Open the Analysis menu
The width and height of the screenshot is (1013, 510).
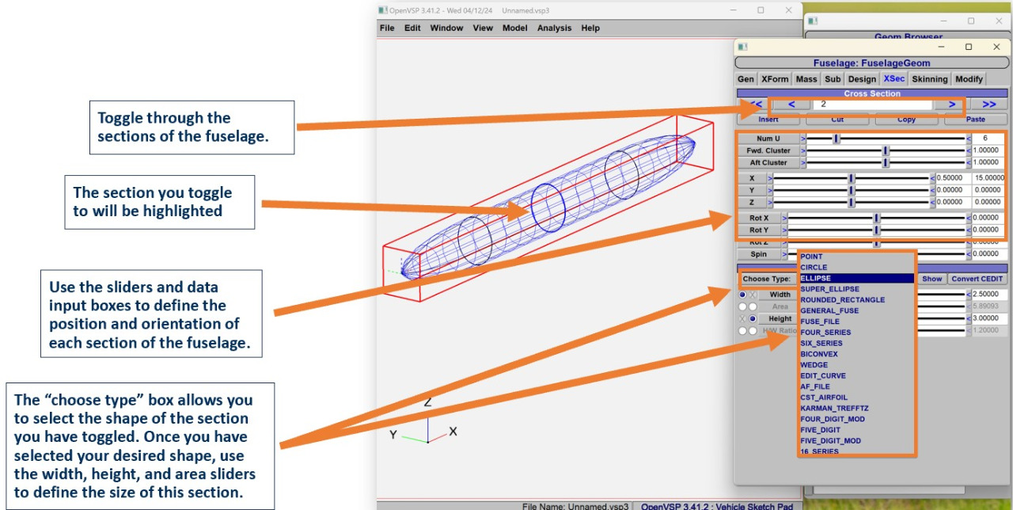pos(554,28)
